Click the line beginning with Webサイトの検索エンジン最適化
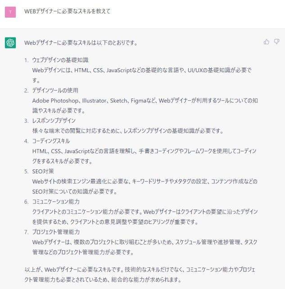The width and height of the screenshot is (285, 289). [x=145, y=182]
